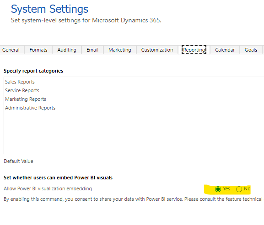Screen dimensions: 264x225
Task: Select the Email tab
Action: pos(92,50)
